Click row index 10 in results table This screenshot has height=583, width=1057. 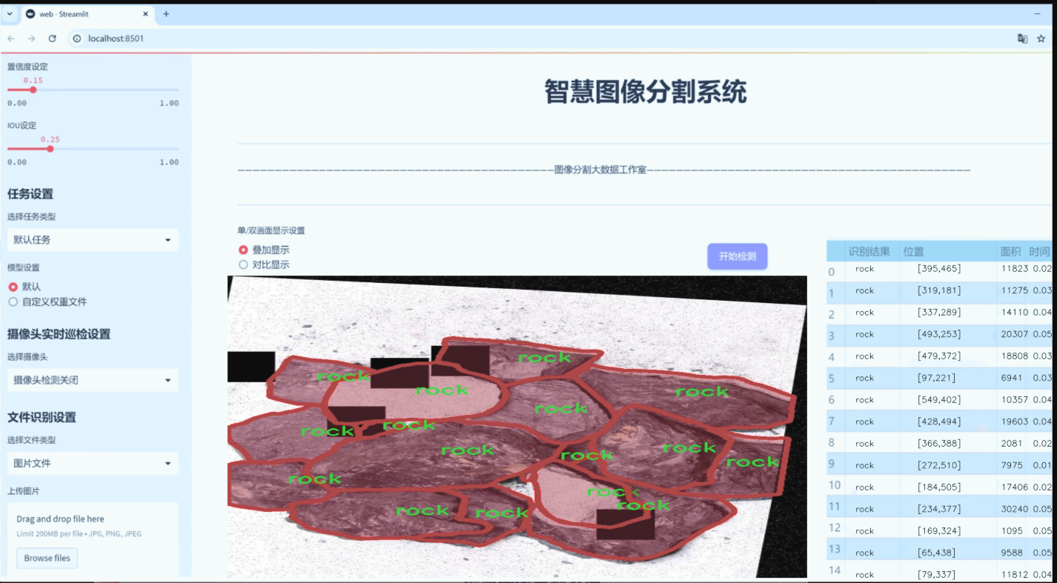pyautogui.click(x=835, y=486)
